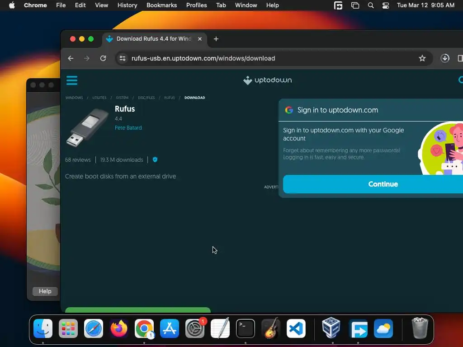Image resolution: width=463 pixels, height=347 pixels.
Task: Launch GarageBand from the Dock
Action: point(271,328)
